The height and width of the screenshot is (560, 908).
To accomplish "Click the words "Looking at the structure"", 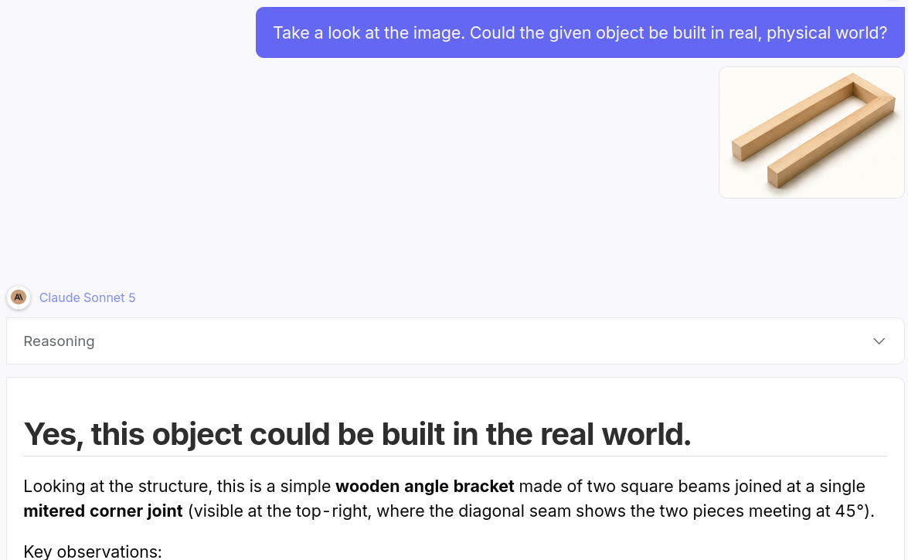I will (118, 486).
